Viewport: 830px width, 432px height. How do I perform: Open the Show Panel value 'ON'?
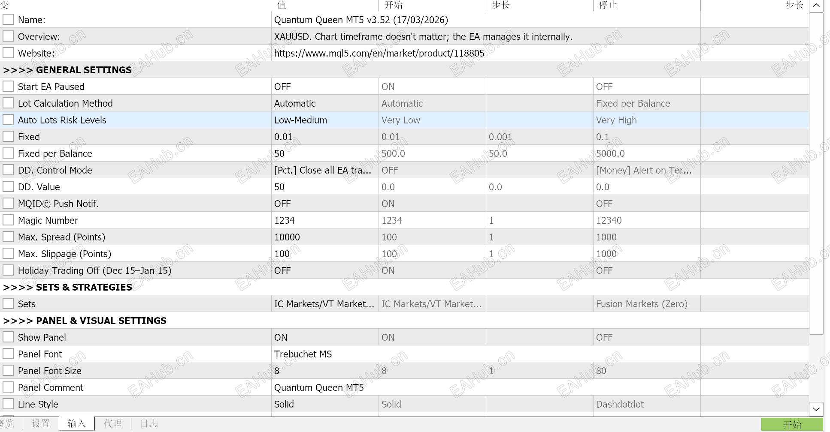(x=325, y=337)
